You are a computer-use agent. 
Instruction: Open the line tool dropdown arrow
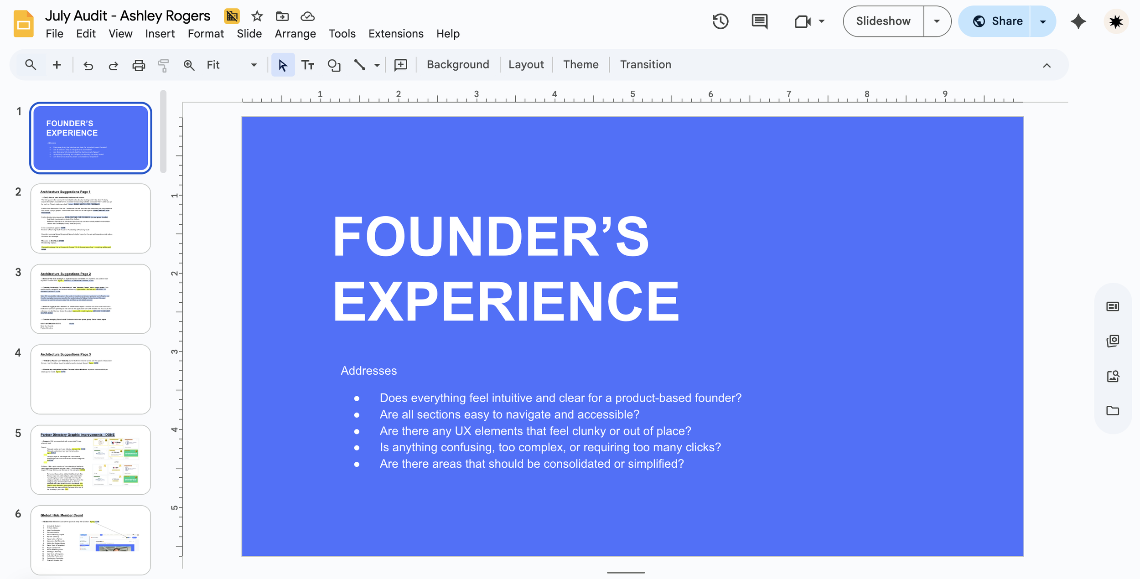coord(377,65)
